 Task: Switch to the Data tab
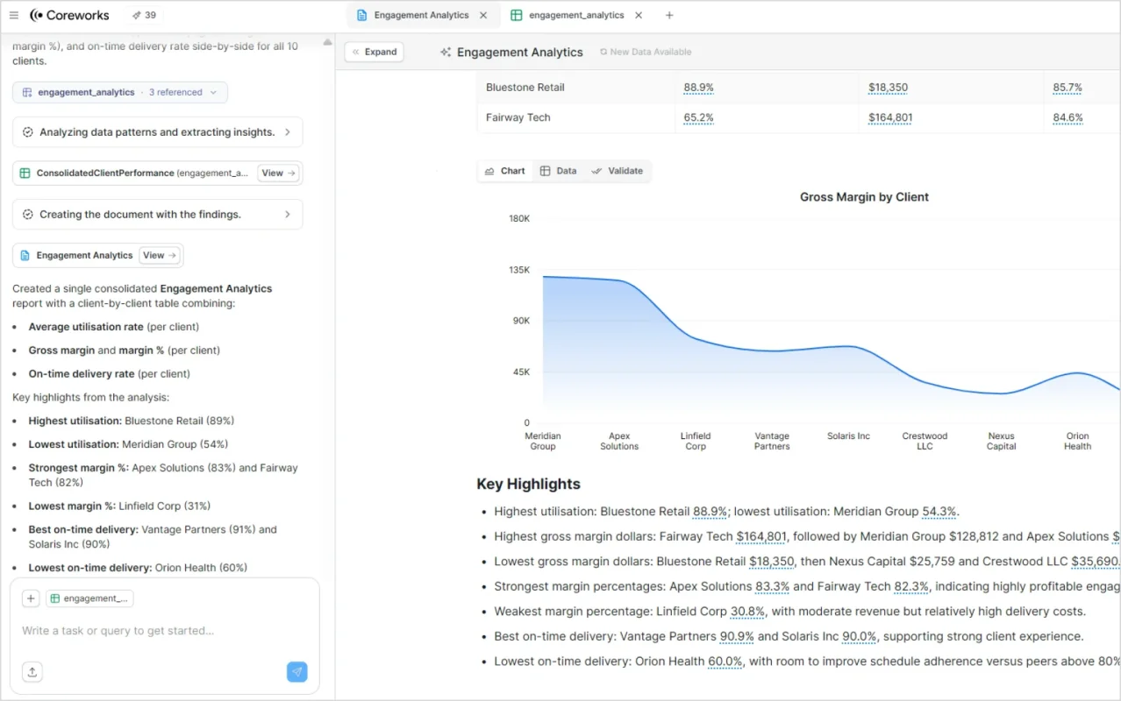[x=558, y=170]
